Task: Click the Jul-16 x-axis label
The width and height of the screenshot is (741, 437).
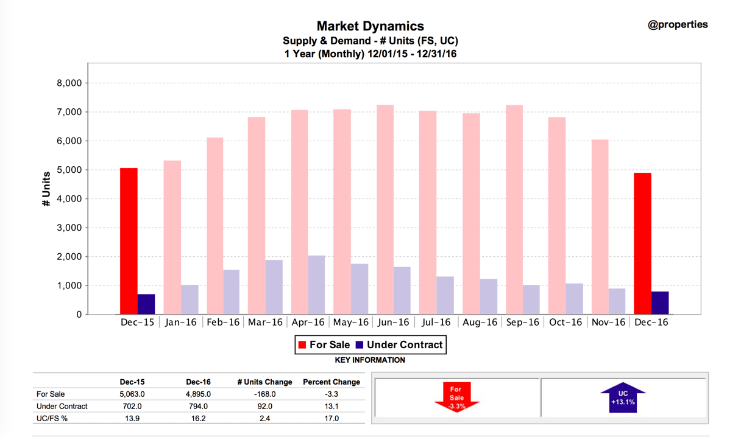Action: (436, 323)
